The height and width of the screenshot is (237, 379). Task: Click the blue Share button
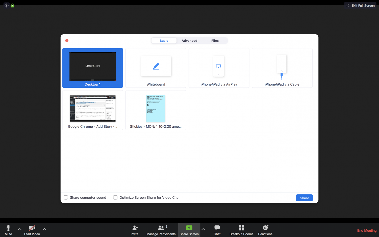[x=304, y=198]
